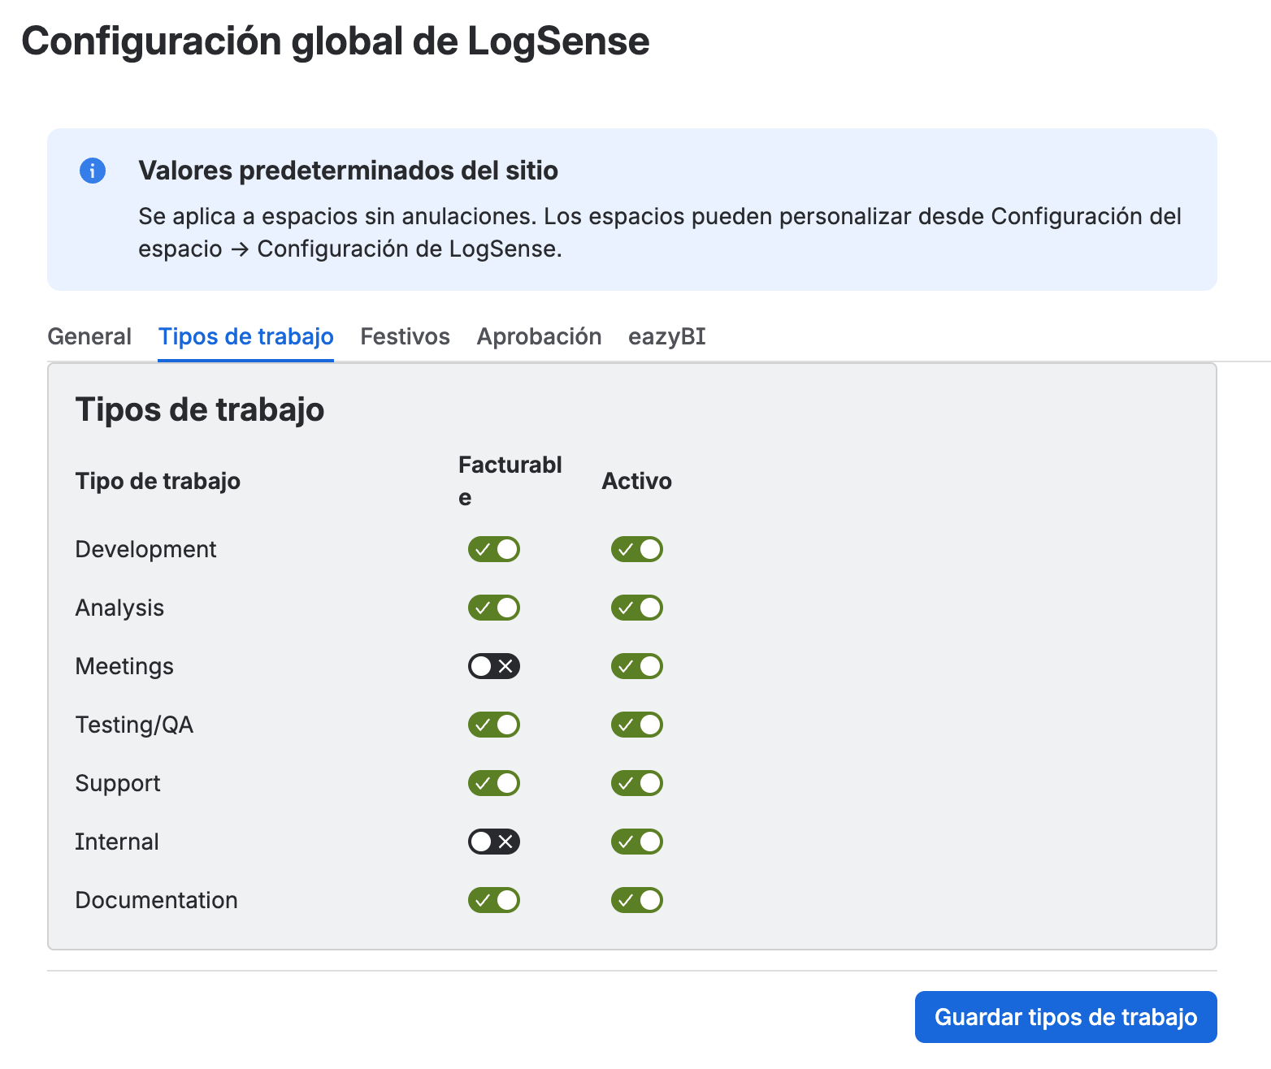Toggle Activo for Meetings
Image resolution: width=1271 pixels, height=1069 pixels.
pyautogui.click(x=637, y=666)
